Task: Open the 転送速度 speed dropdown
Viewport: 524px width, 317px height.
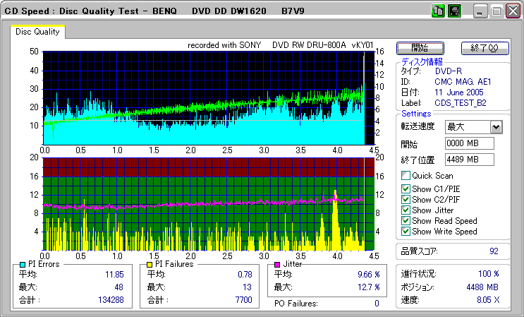Action: click(496, 127)
